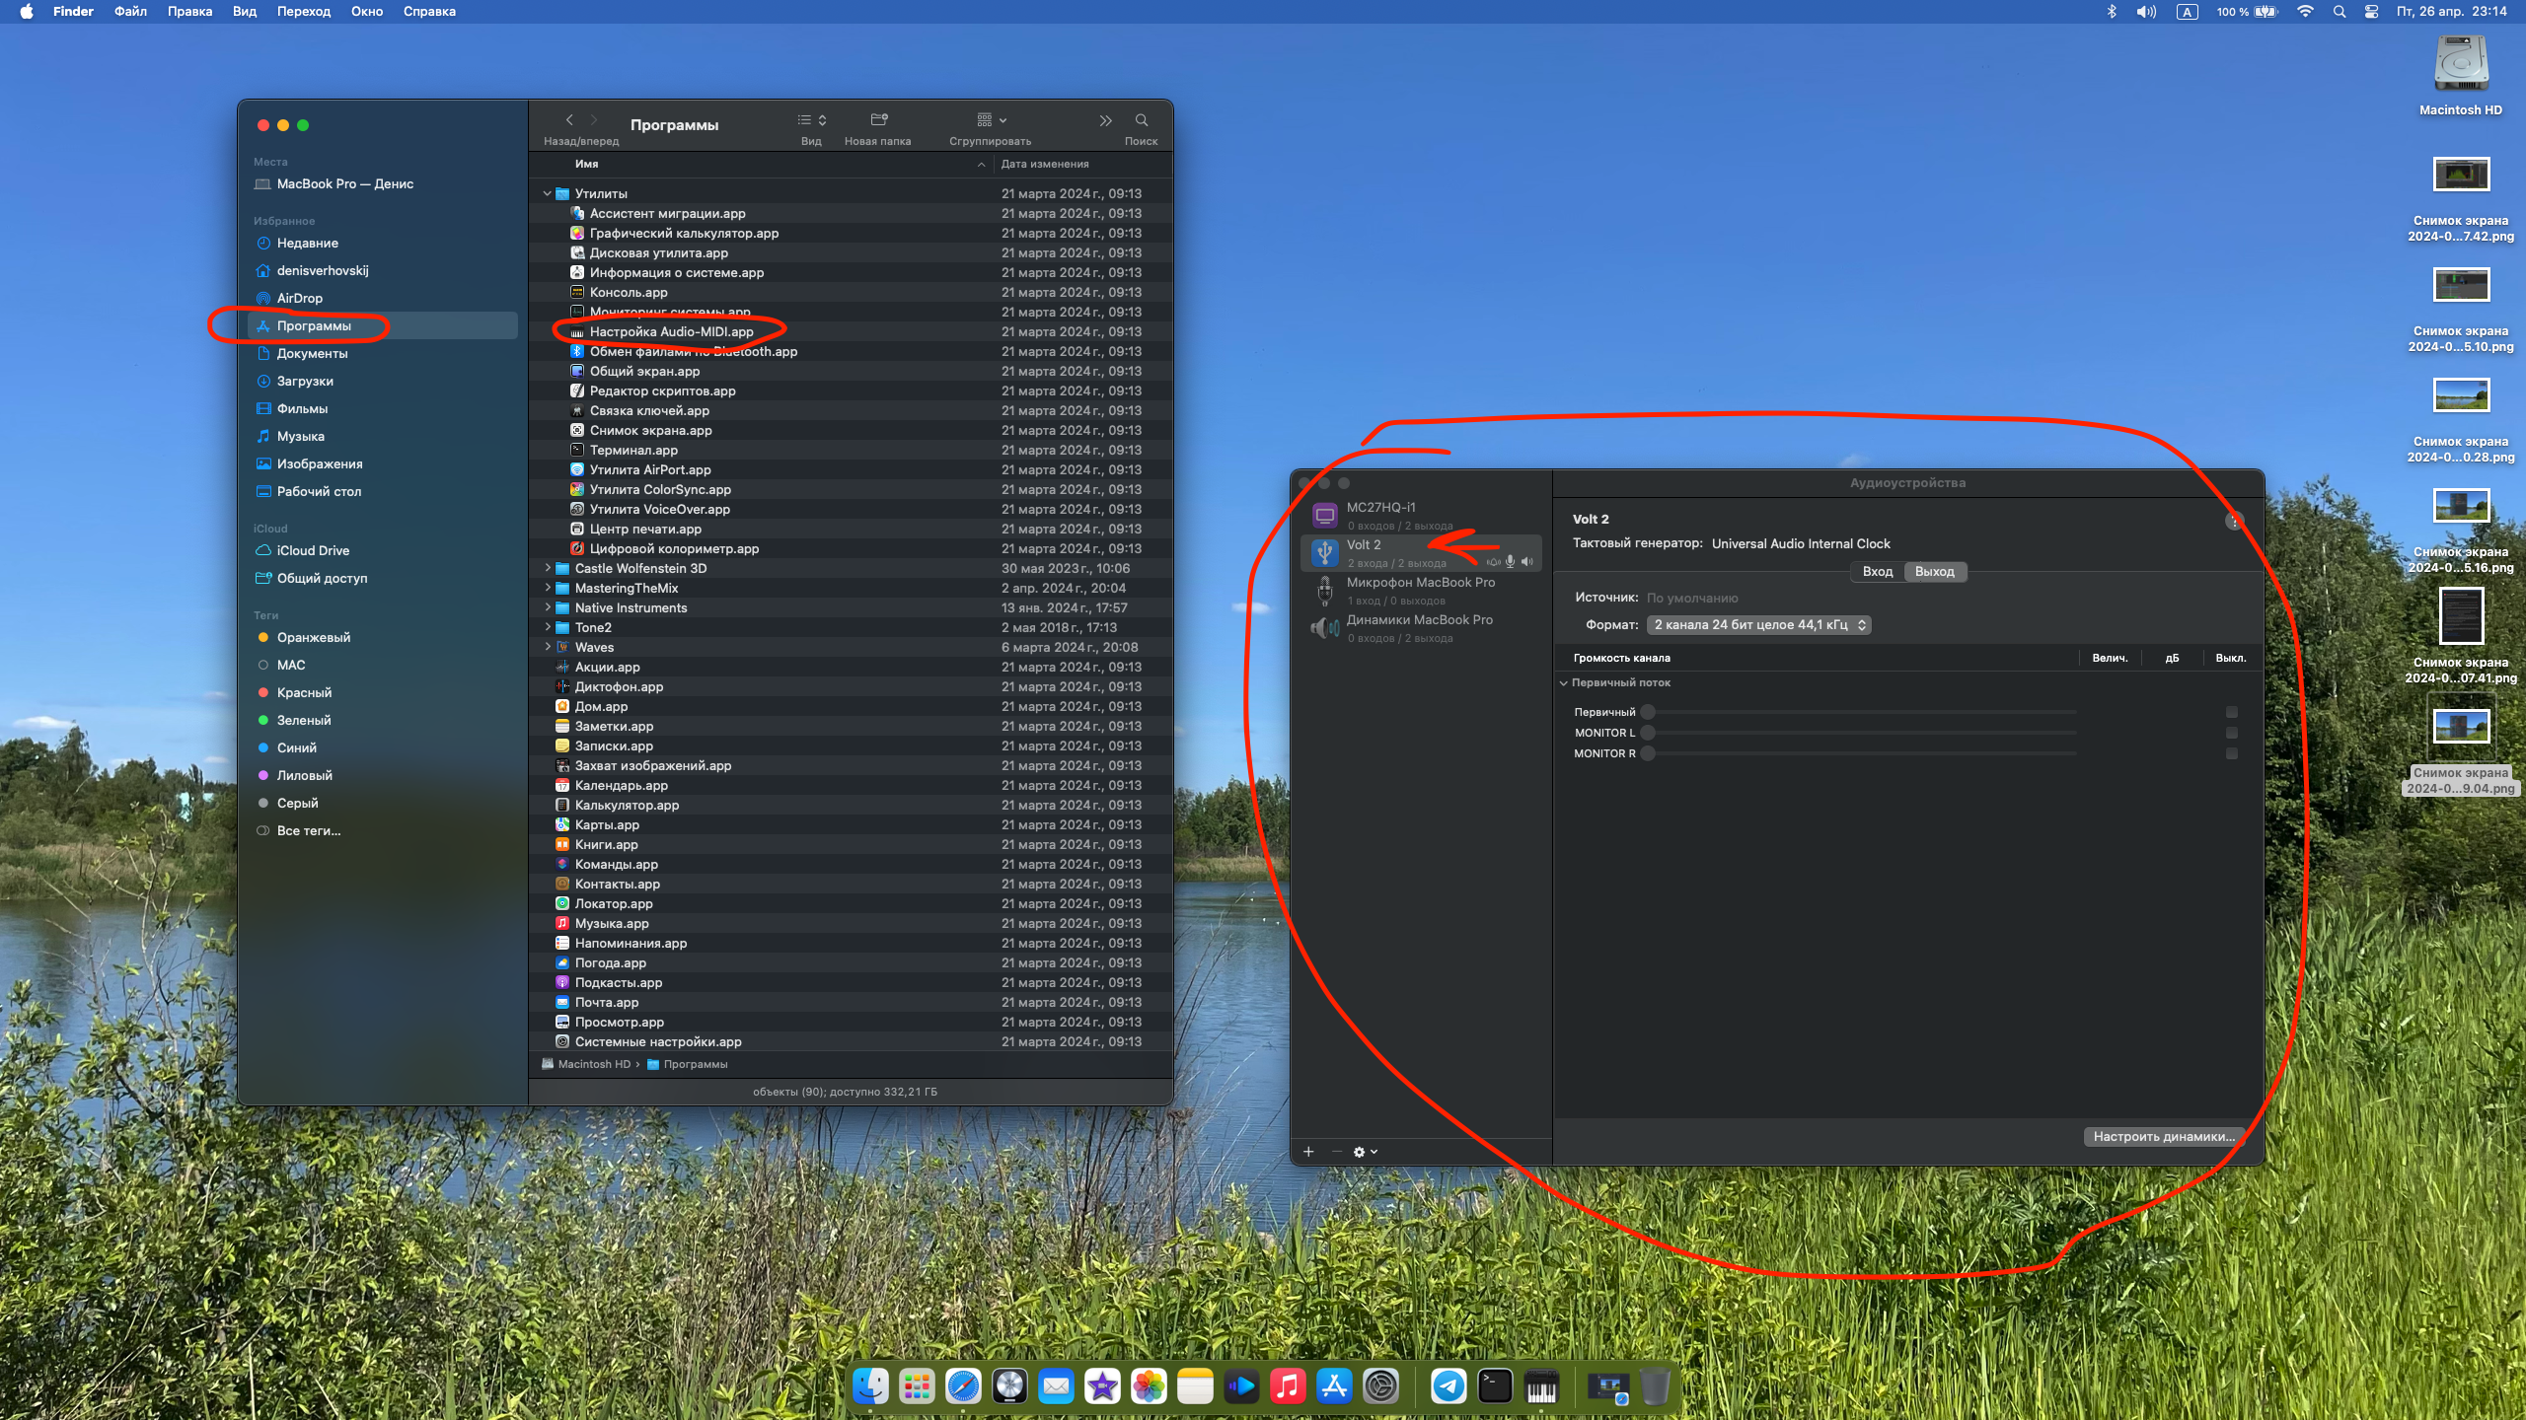Click the Finder search magnifier icon

pos(1141,120)
